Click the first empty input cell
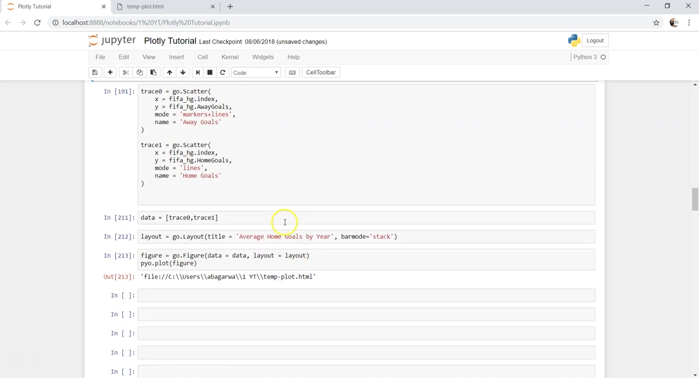The image size is (699, 378). 366,296
